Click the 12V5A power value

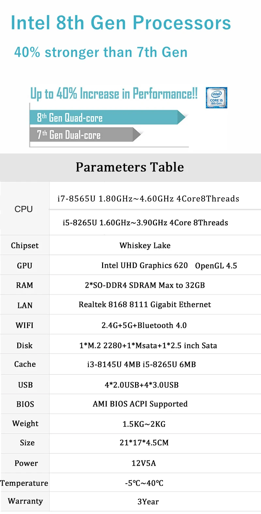[144, 463]
